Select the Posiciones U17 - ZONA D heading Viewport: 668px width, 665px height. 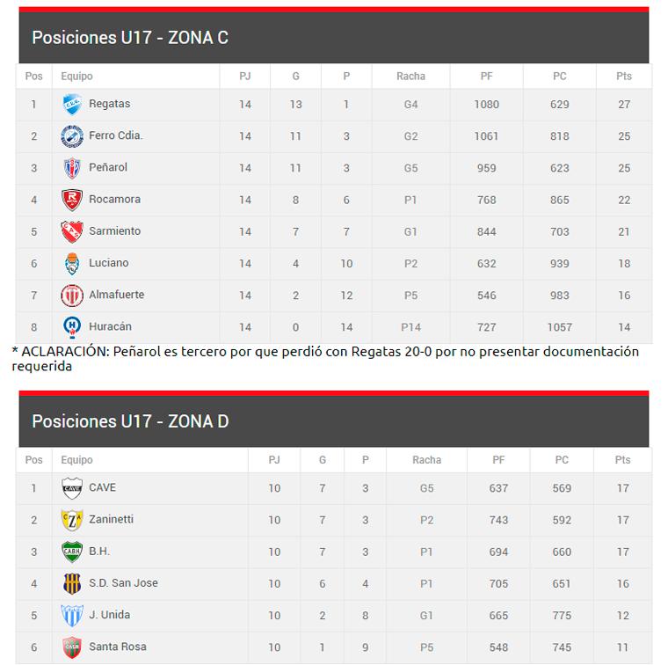coord(130,421)
